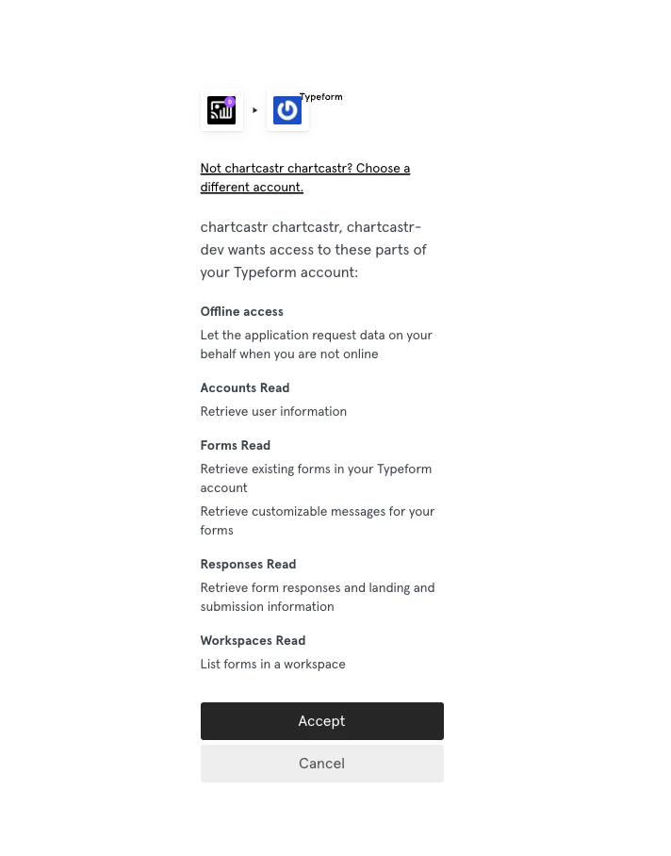This screenshot has height=856, width=671.
Task: Select the Typeform power-button logo
Action: tap(286, 110)
